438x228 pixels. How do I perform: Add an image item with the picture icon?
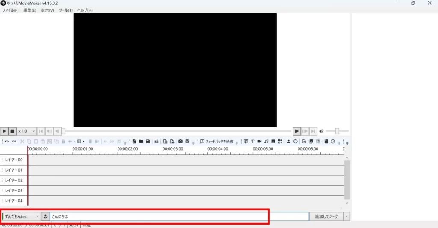273,142
